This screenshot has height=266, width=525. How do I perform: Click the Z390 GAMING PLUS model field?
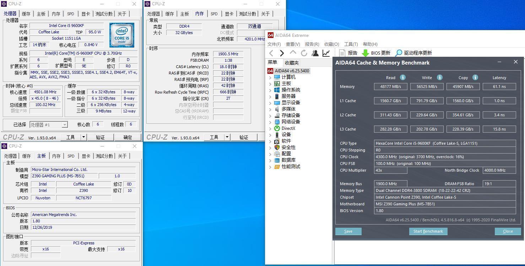click(64, 176)
